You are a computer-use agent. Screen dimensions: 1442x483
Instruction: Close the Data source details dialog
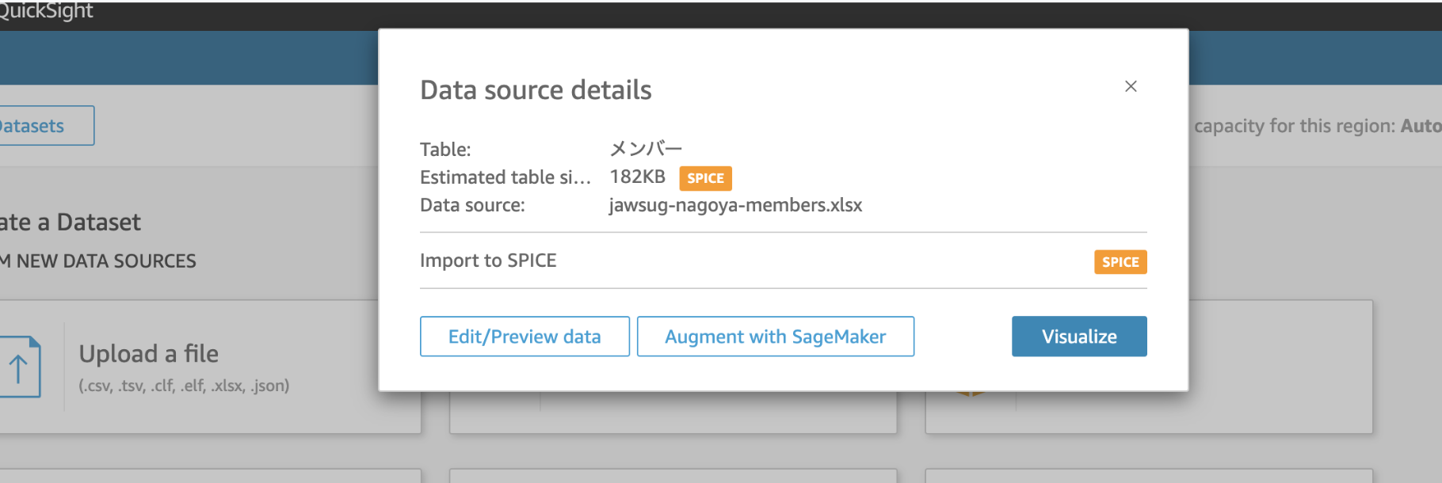pos(1131,86)
